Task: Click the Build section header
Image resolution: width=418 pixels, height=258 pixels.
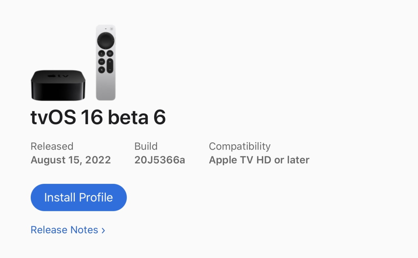Action: [146, 146]
